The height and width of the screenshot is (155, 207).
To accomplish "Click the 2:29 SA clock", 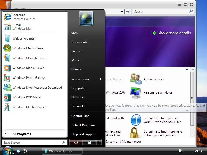I will 197,151.
